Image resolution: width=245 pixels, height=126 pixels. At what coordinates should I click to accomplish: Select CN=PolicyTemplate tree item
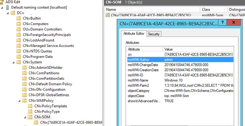(x=51, y=106)
